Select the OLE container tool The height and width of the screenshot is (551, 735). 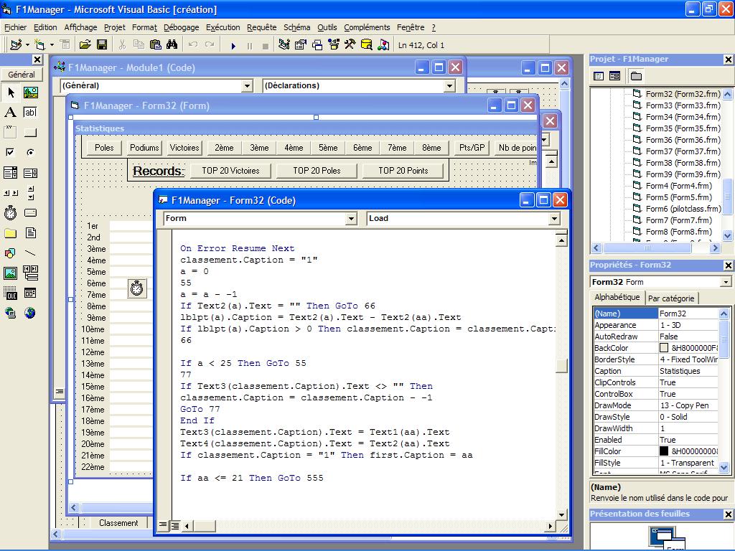10,293
